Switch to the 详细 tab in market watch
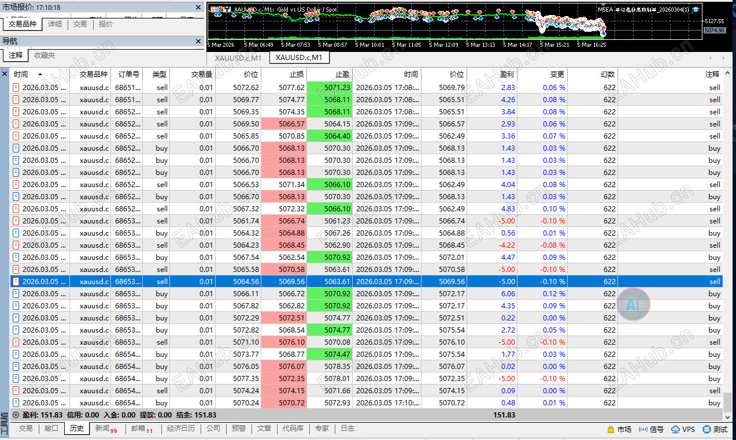 tap(55, 24)
